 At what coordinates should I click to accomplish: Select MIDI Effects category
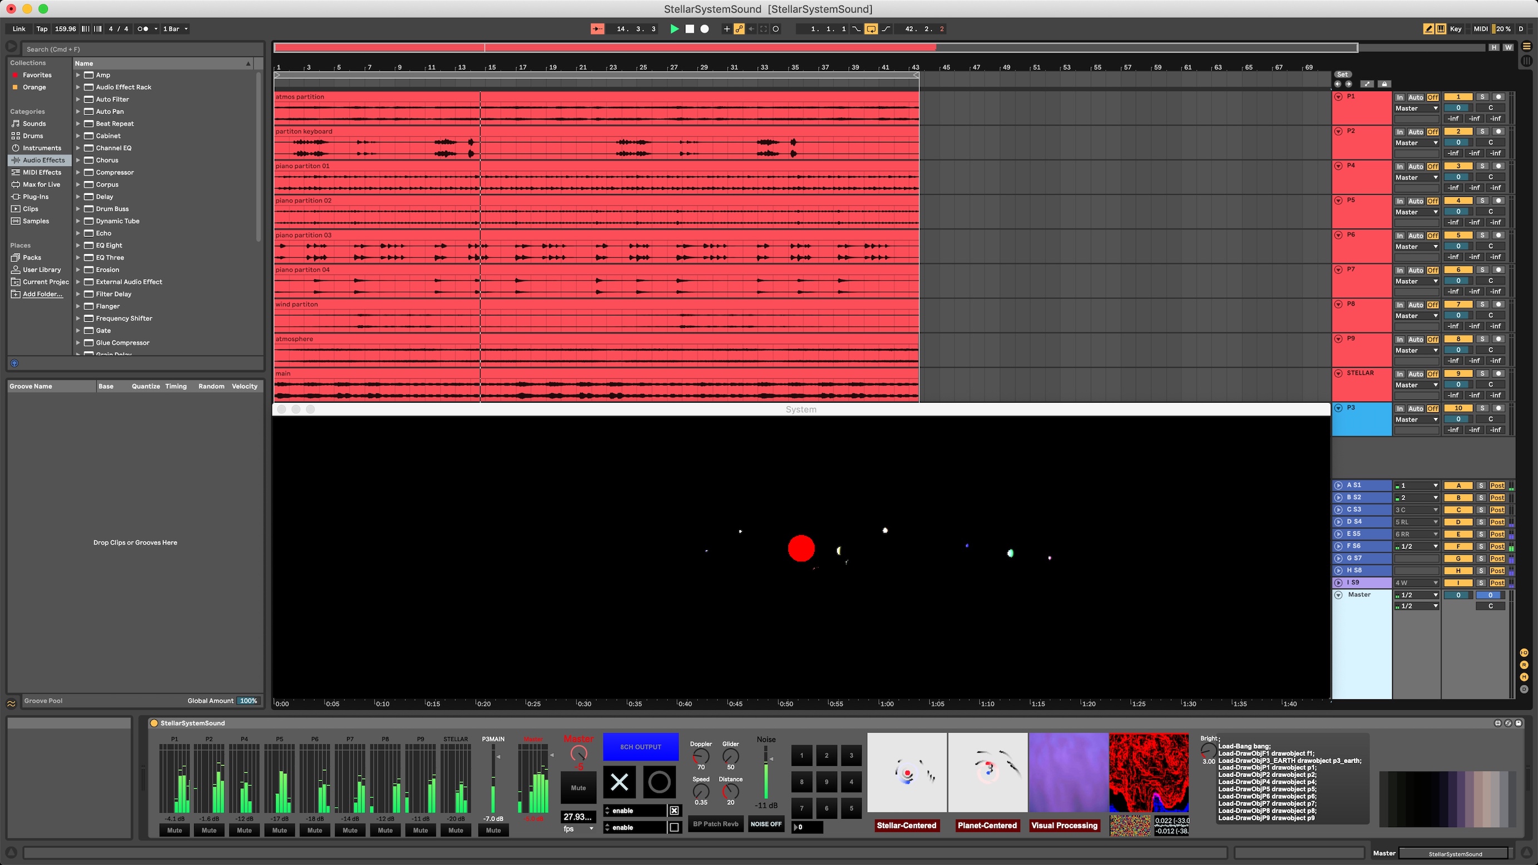(x=42, y=172)
